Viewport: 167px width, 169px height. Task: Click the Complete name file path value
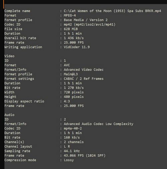tap(112, 11)
